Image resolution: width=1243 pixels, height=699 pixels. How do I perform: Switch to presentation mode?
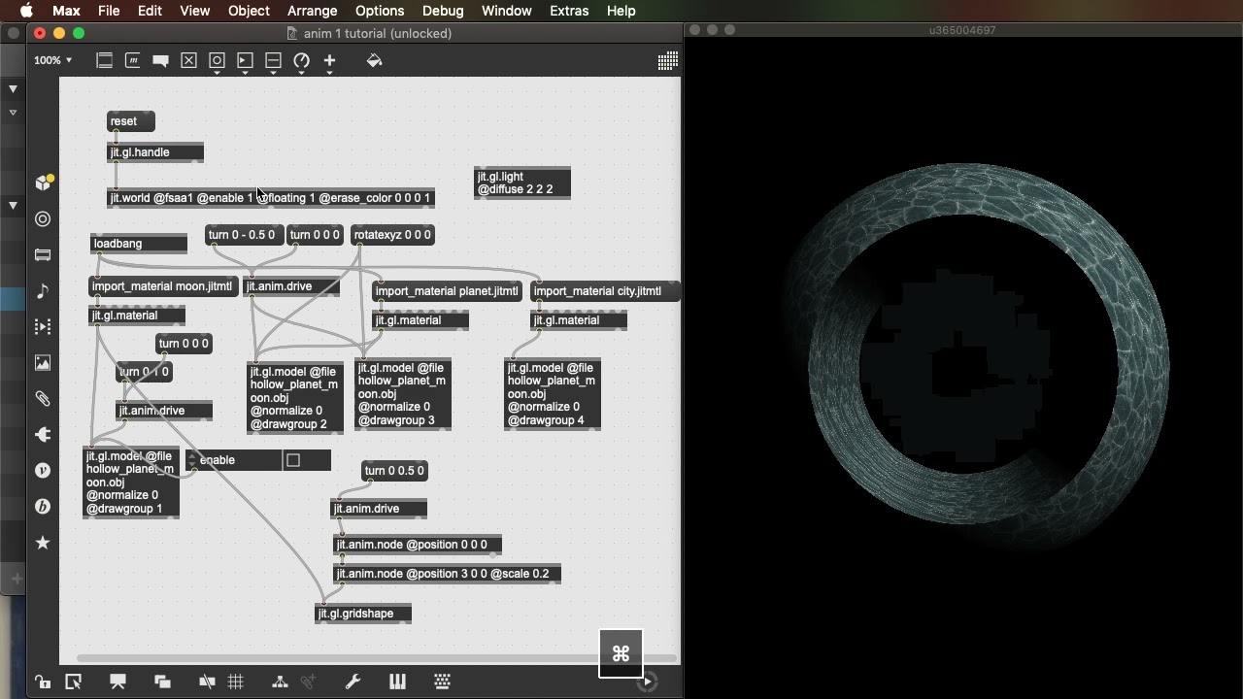tap(118, 682)
